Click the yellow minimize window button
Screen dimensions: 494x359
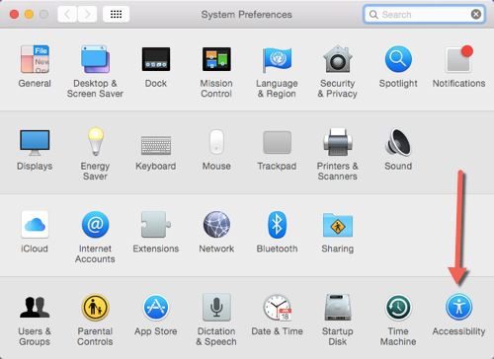tap(29, 15)
